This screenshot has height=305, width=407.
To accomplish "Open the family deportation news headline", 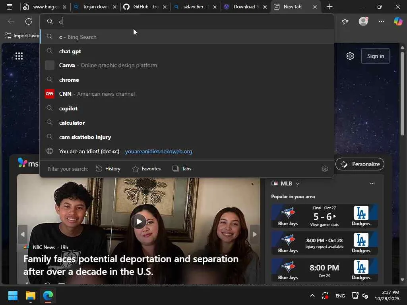I will click(131, 265).
